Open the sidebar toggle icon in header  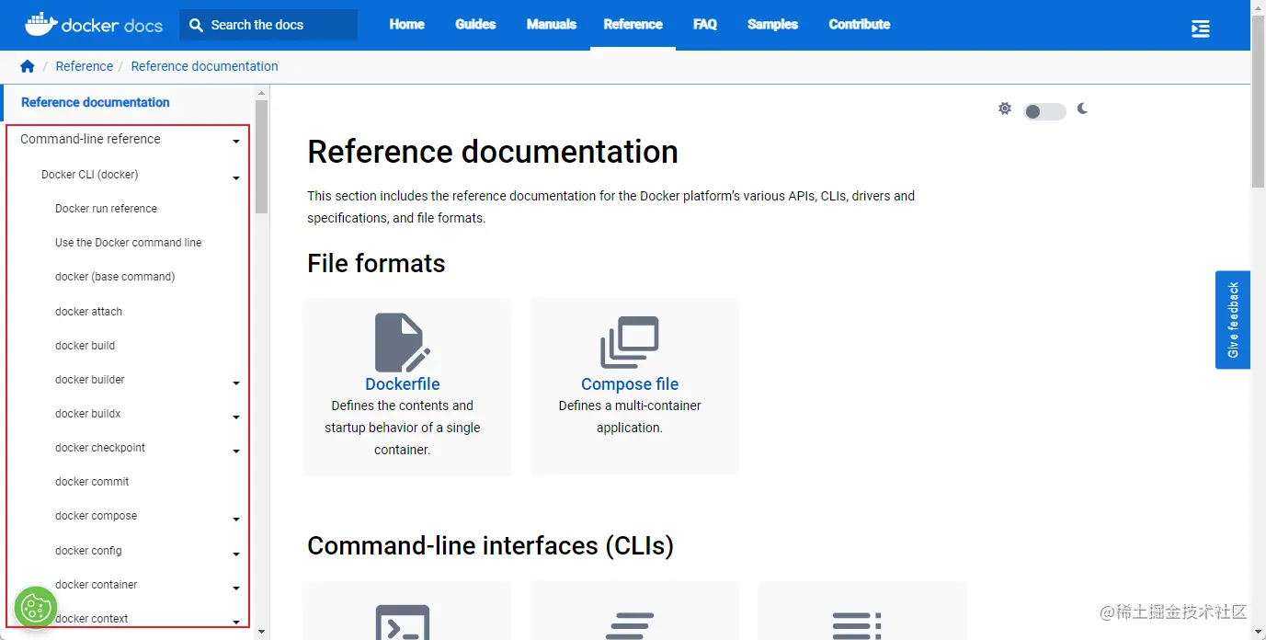pyautogui.click(x=1200, y=29)
